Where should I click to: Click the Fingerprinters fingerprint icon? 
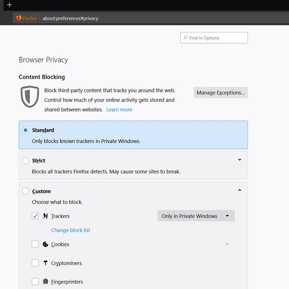pos(45,282)
